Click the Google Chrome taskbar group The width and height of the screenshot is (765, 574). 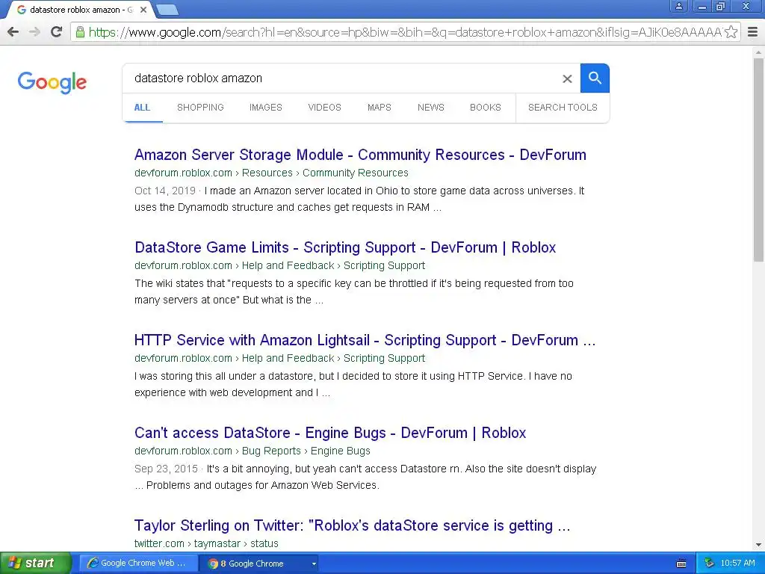254,564
